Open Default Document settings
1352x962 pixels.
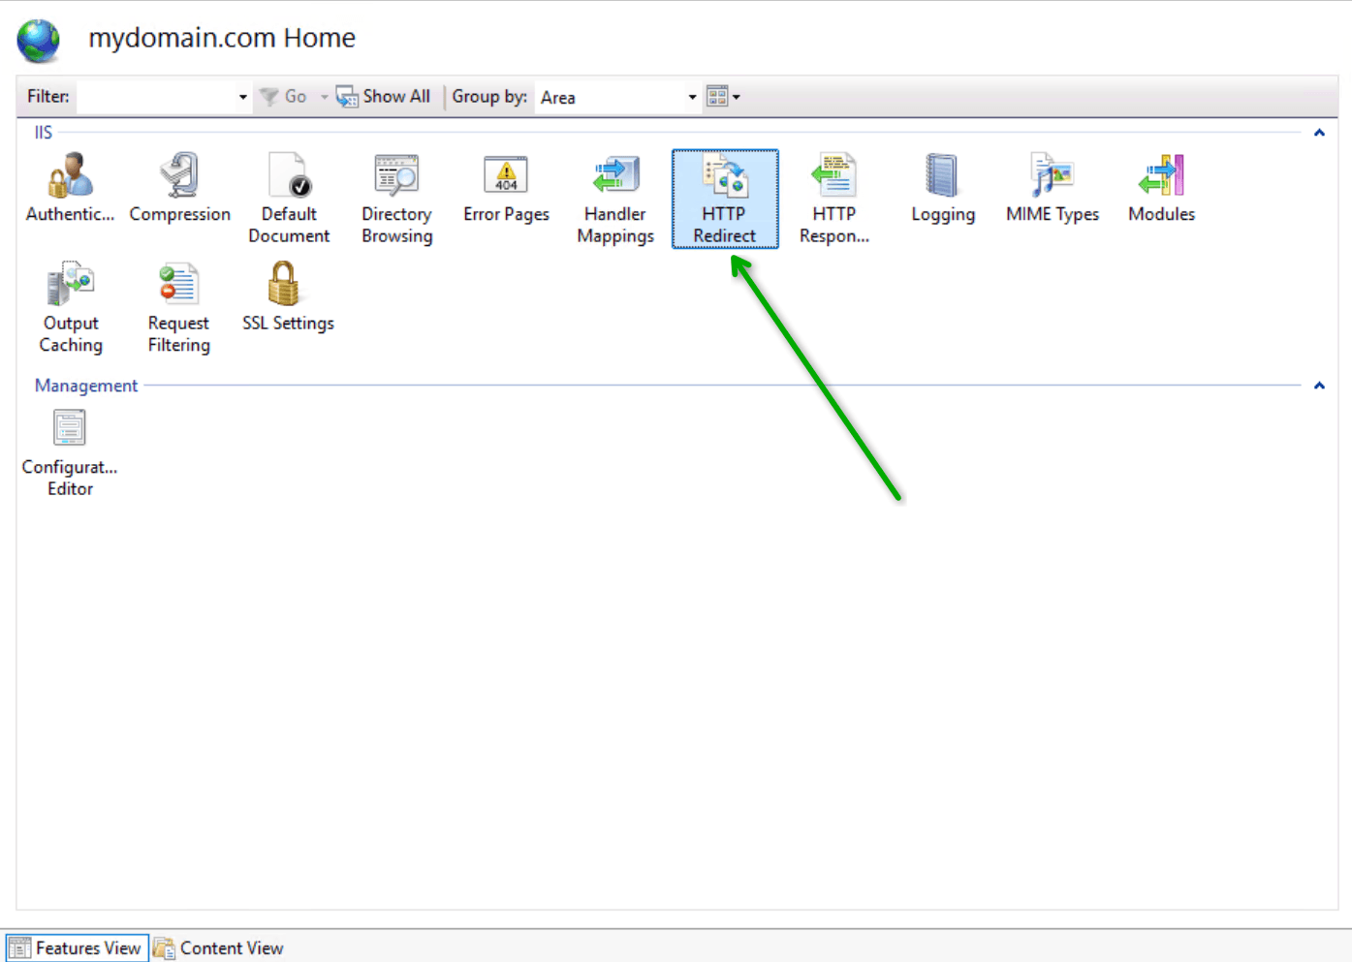pyautogui.click(x=289, y=200)
